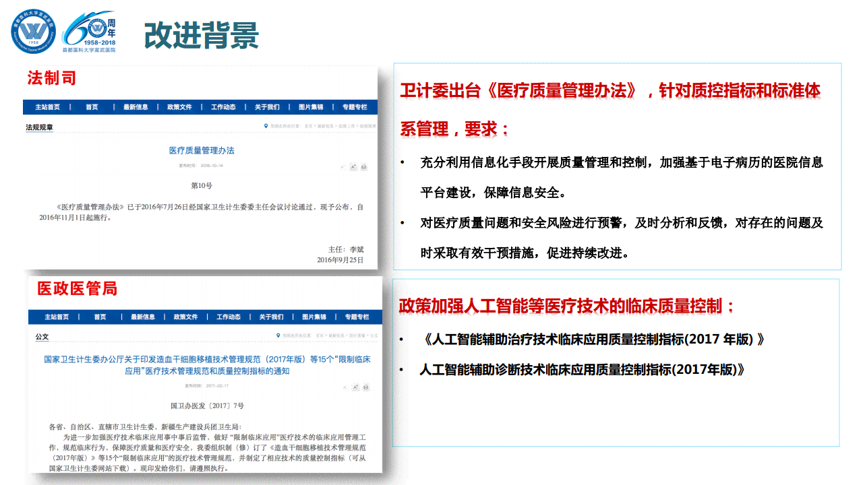Click the bullet starting 对医疗质量问题和安全风险
The width and height of the screenshot is (863, 485).
pyautogui.click(x=621, y=238)
